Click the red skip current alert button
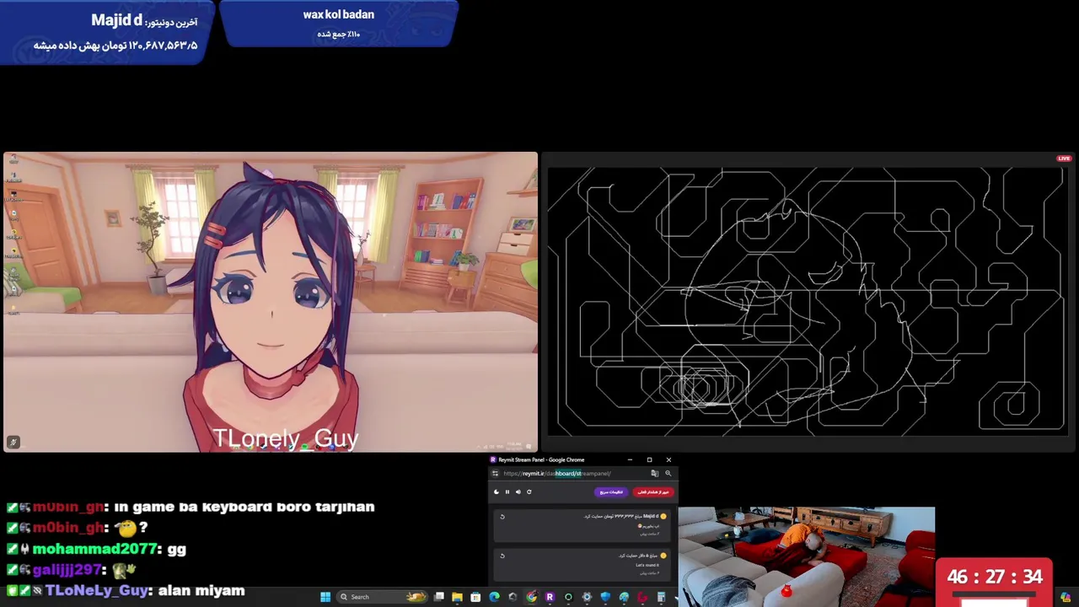This screenshot has width=1079, height=607. (653, 492)
